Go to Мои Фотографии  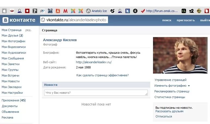point(13,41)
